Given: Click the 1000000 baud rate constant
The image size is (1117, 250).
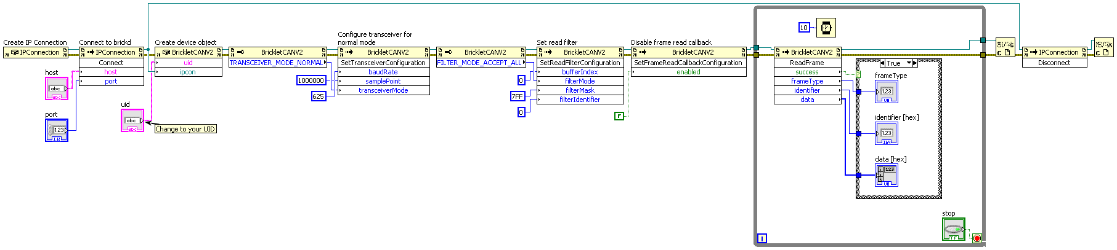Looking at the screenshot, I should pyautogui.click(x=311, y=80).
